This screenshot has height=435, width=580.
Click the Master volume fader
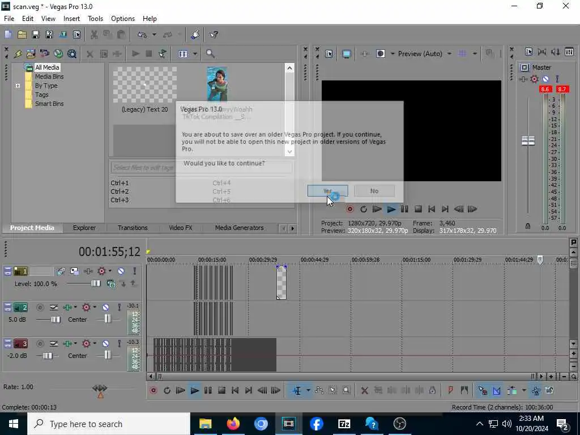tap(528, 140)
